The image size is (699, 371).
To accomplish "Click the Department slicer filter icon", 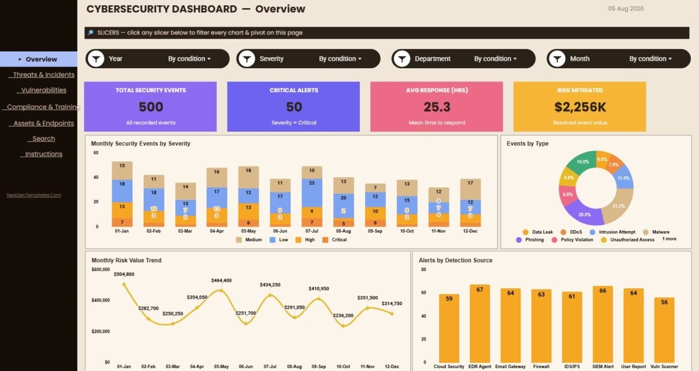I will 402,58.
